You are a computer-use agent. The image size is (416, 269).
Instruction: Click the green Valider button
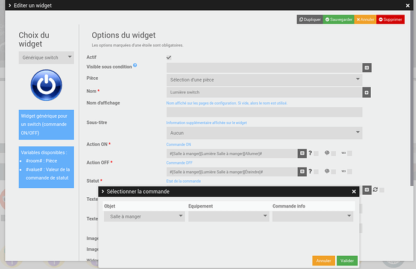click(x=347, y=261)
